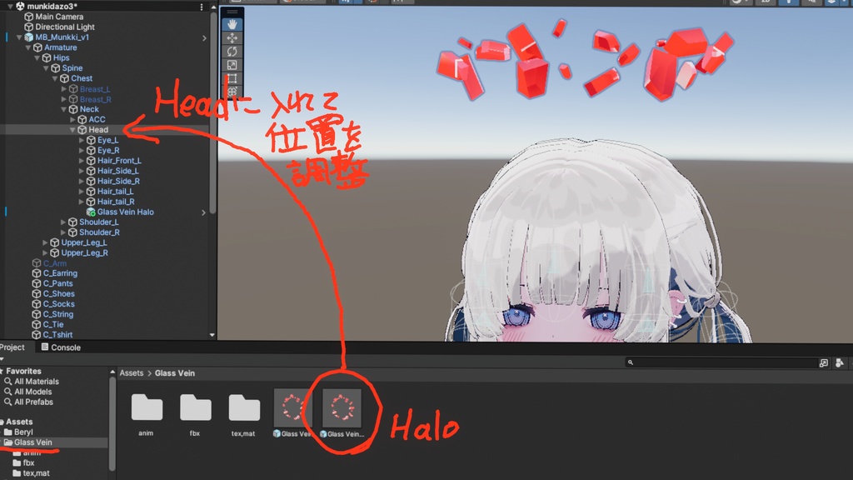Select the Rect transform tool
Screen dimensions: 853x480
point(232,78)
